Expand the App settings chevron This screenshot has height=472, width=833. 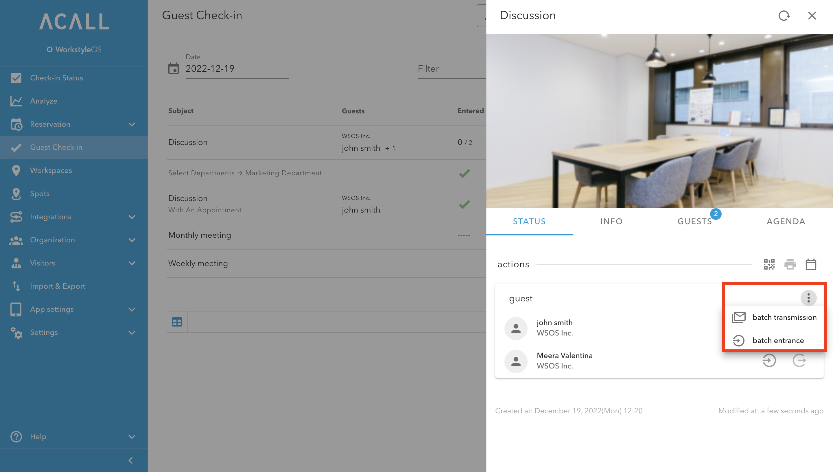132,309
